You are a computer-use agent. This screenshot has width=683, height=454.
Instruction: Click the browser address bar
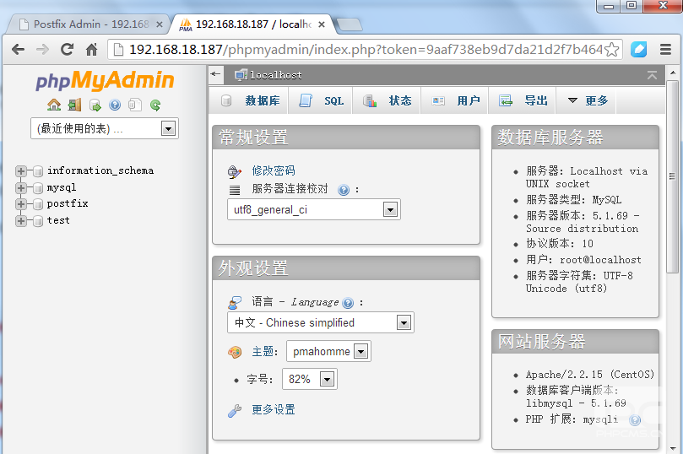tap(365, 50)
